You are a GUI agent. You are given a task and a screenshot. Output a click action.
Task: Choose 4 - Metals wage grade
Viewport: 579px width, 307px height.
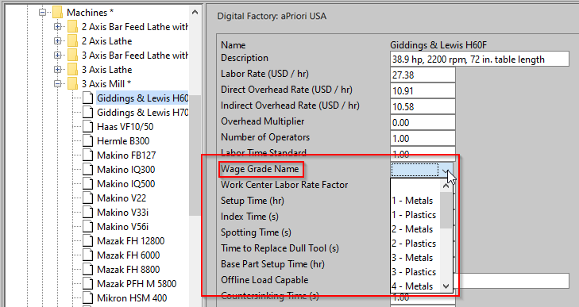click(x=412, y=286)
